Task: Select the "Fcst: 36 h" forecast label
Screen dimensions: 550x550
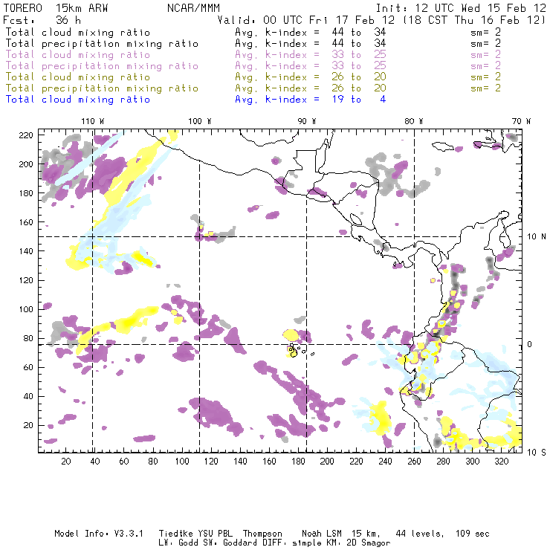Action: pyautogui.click(x=42, y=20)
